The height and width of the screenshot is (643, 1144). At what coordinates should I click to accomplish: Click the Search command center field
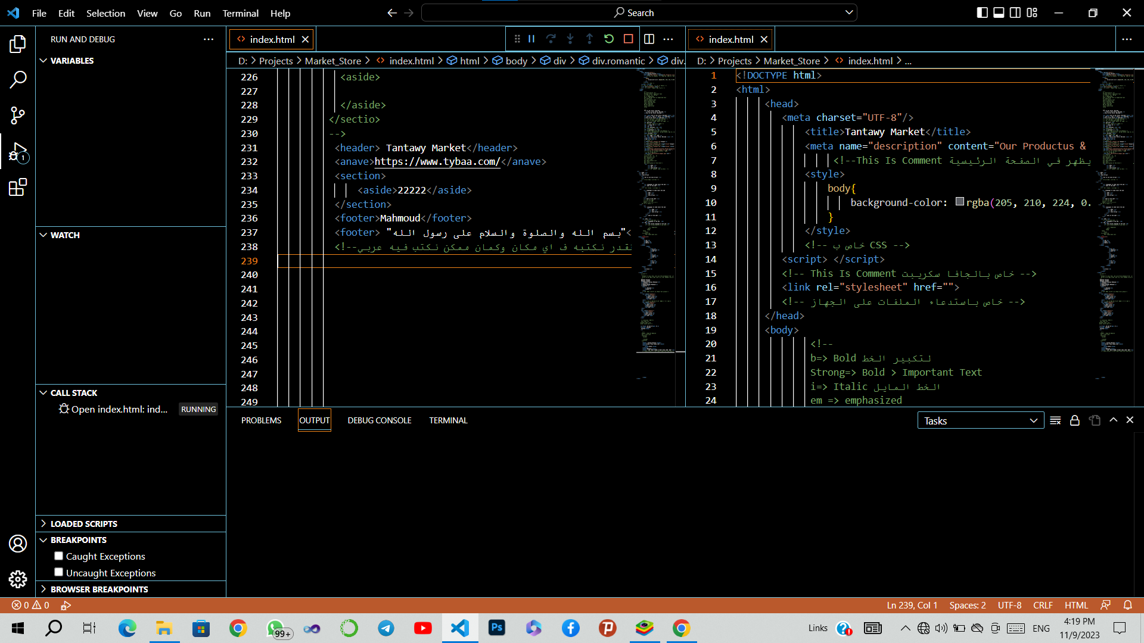(639, 13)
